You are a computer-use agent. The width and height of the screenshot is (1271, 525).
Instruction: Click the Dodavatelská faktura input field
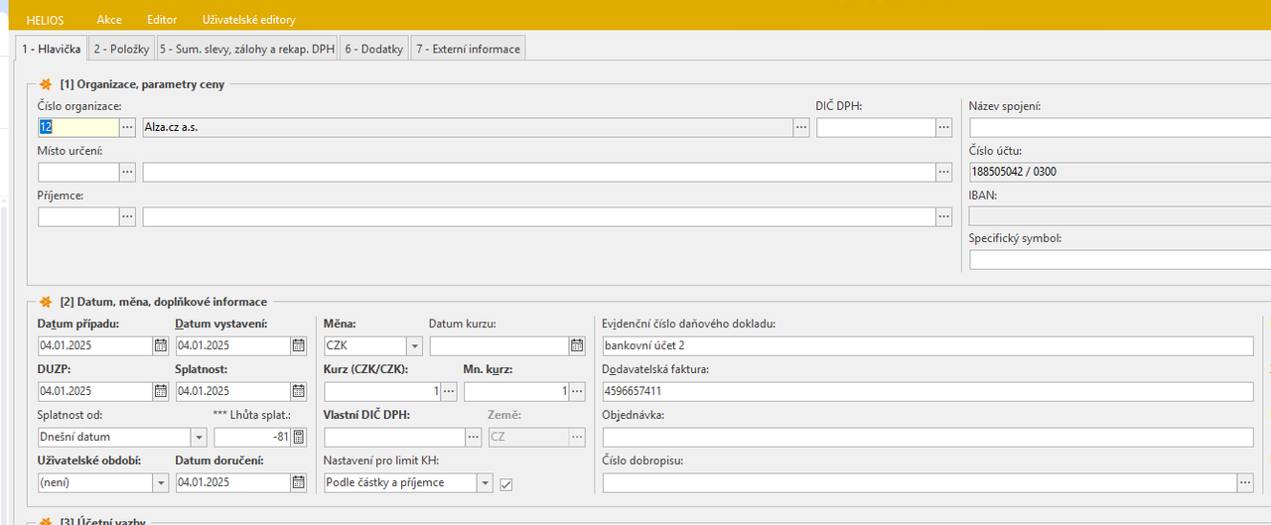(x=927, y=392)
